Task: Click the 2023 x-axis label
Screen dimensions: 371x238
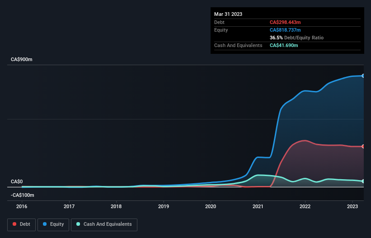Action: 352,206
